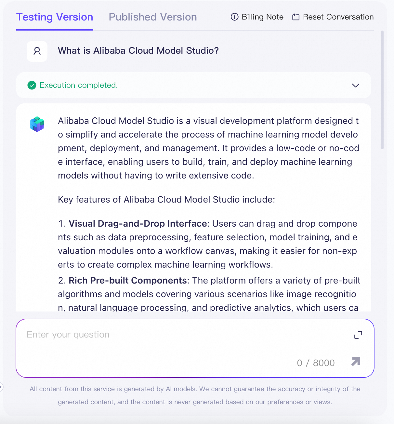Send the question with the arrow icon
Screen dimensions: 394x424
(356, 361)
